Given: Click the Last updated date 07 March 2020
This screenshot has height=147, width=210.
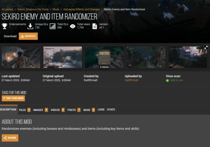Looking at the screenshot, I should pyautogui.click(x=16, y=80).
